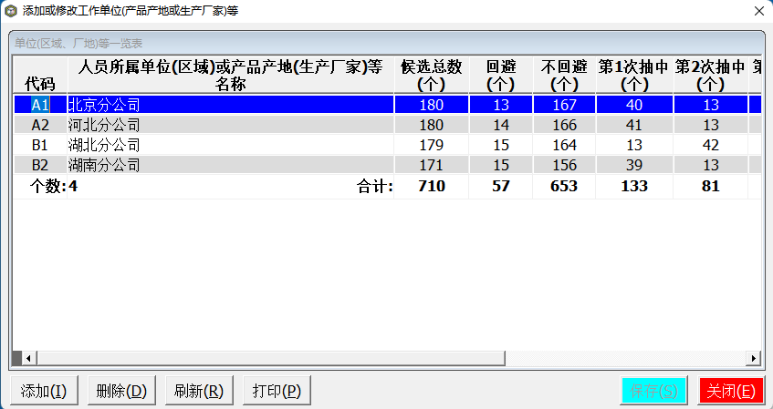Click the 候选总数(个) column header
The height and width of the screenshot is (409, 773).
tap(432, 75)
